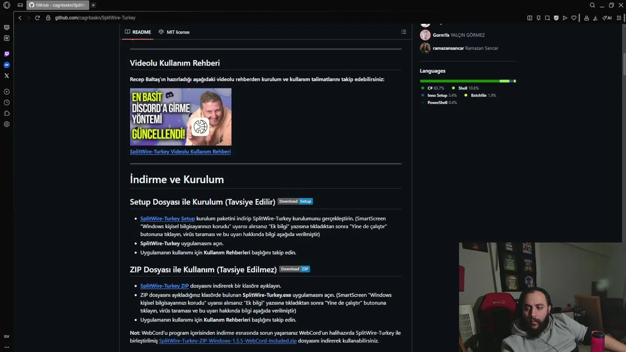Screen dimensions: 626x352
Task: Select the Inno Setup 3.4% language entry
Action: [x=439, y=95]
